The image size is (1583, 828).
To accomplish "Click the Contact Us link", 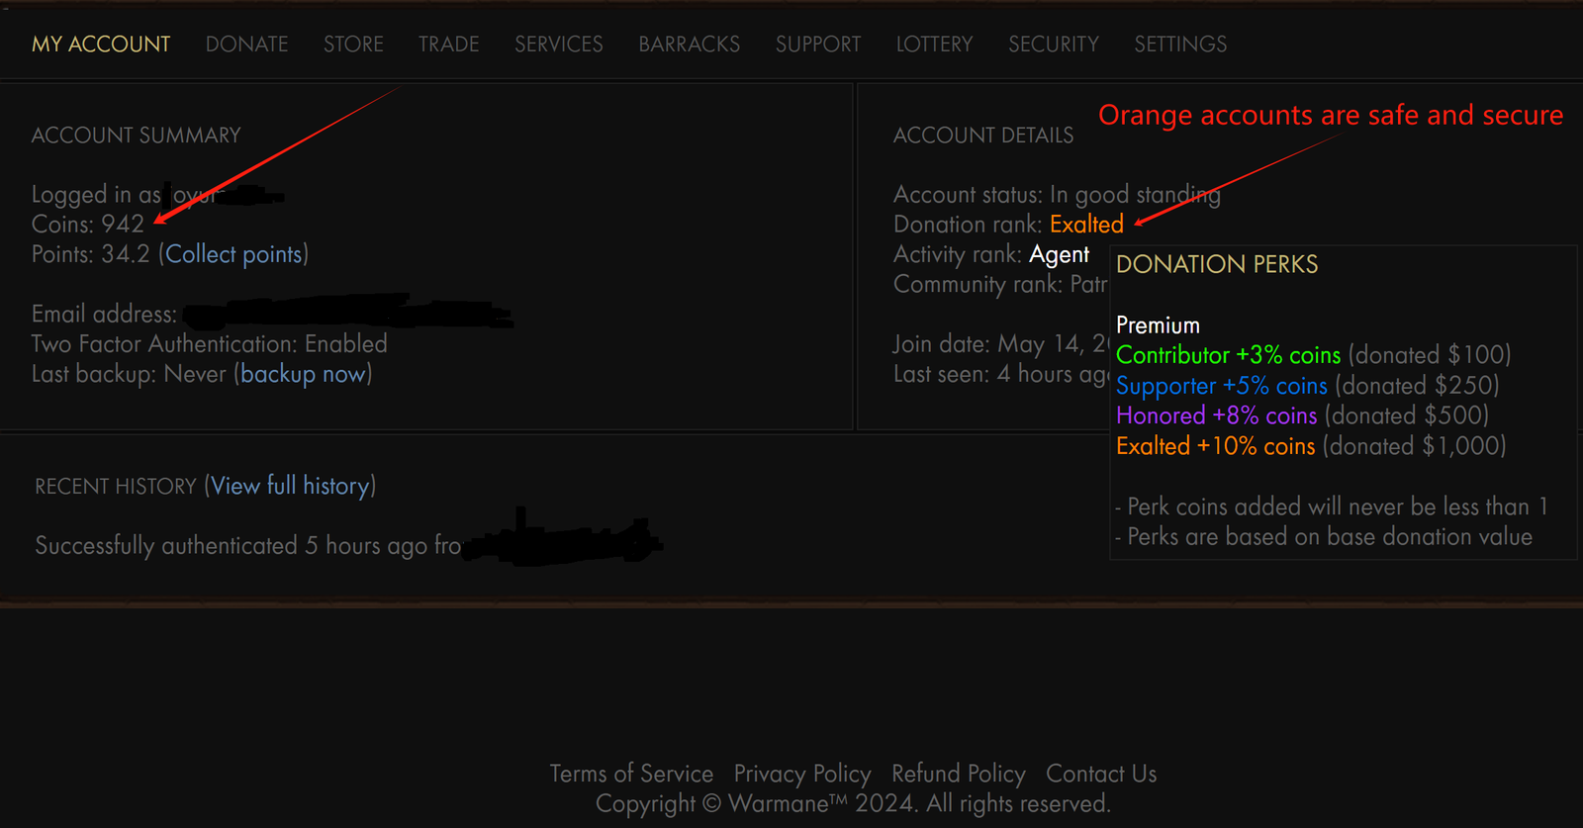I will click(x=1101, y=774).
